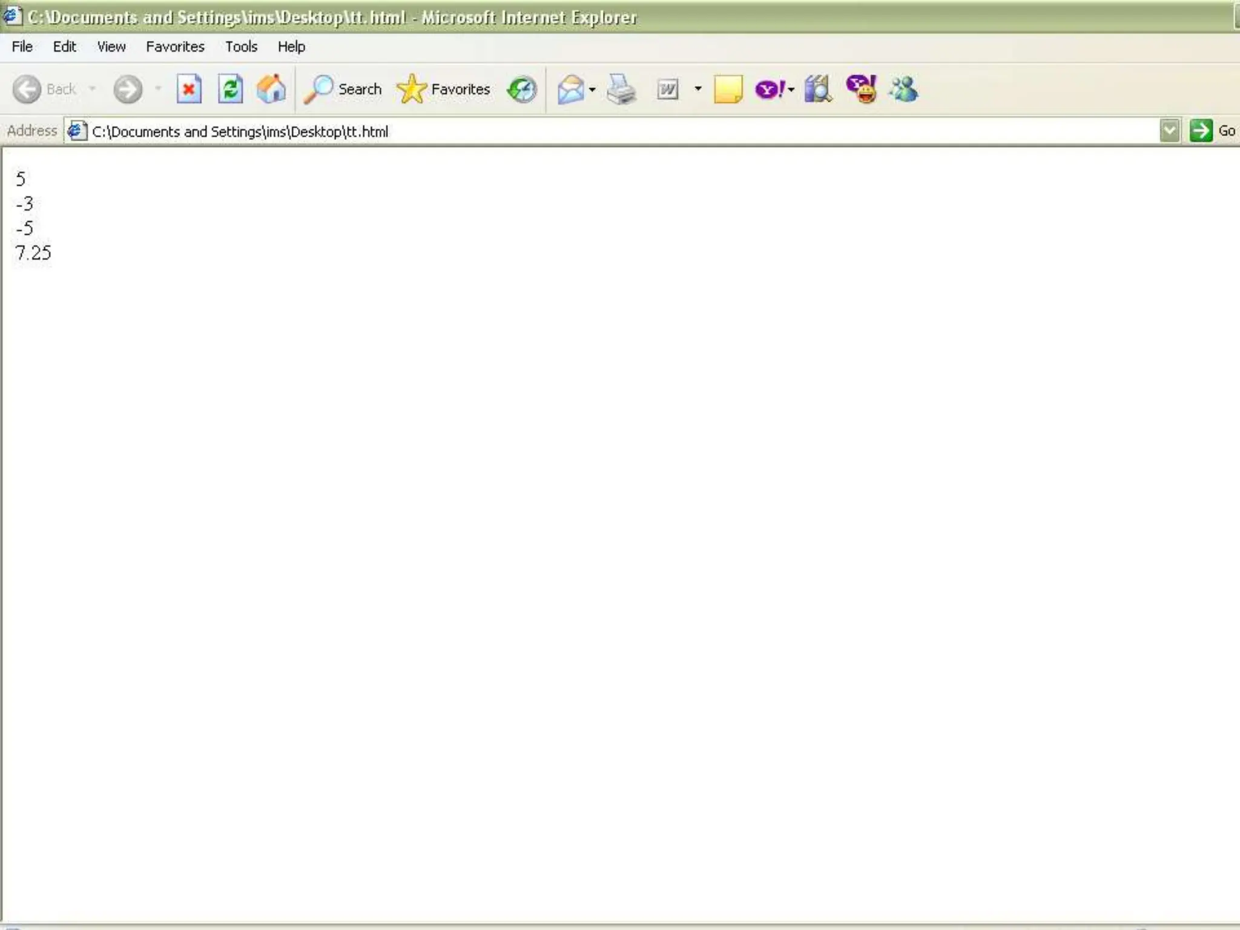This screenshot has width=1240, height=930.
Task: Open the History panel icon
Action: pyautogui.click(x=522, y=90)
